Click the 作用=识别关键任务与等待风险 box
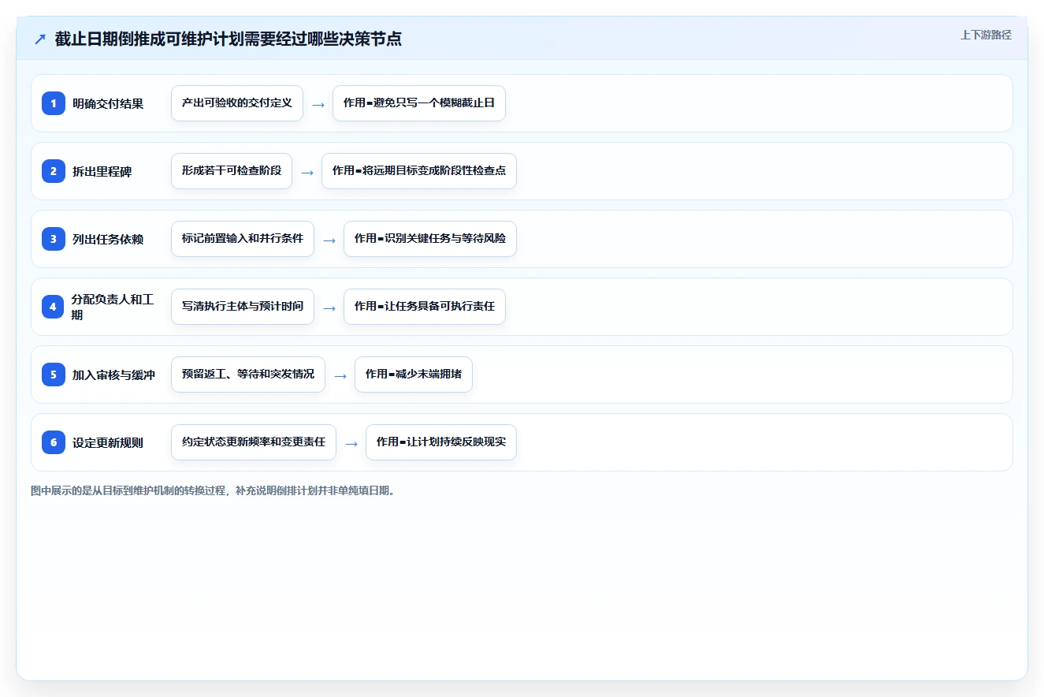1044x697 pixels. [x=430, y=239]
